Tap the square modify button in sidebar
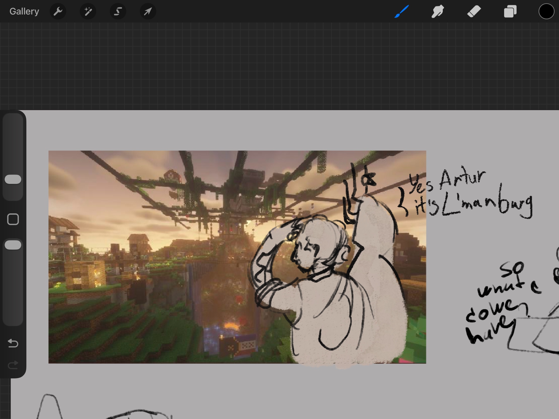 (x=13, y=219)
